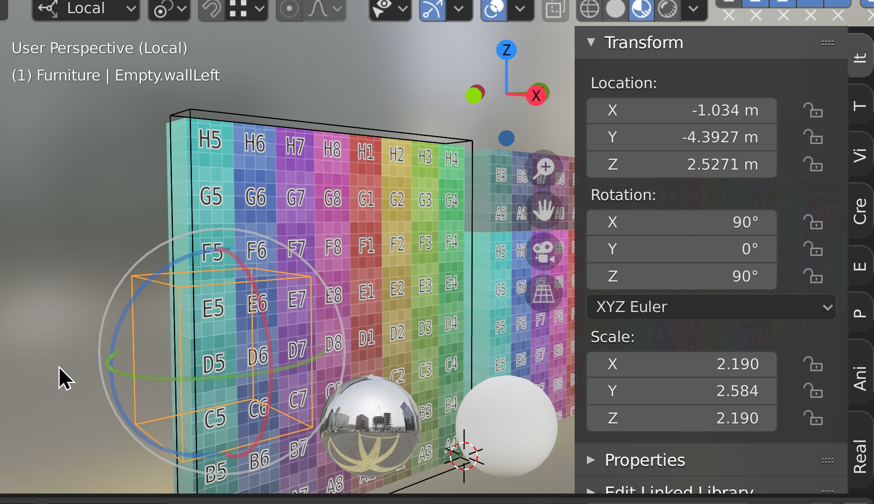This screenshot has width=874, height=504.
Task: Toggle proportional editing button
Action: coord(289,9)
